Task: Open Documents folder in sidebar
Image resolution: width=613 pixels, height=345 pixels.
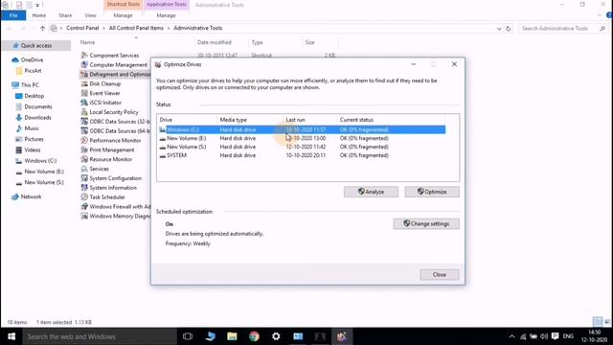Action: pyautogui.click(x=38, y=106)
